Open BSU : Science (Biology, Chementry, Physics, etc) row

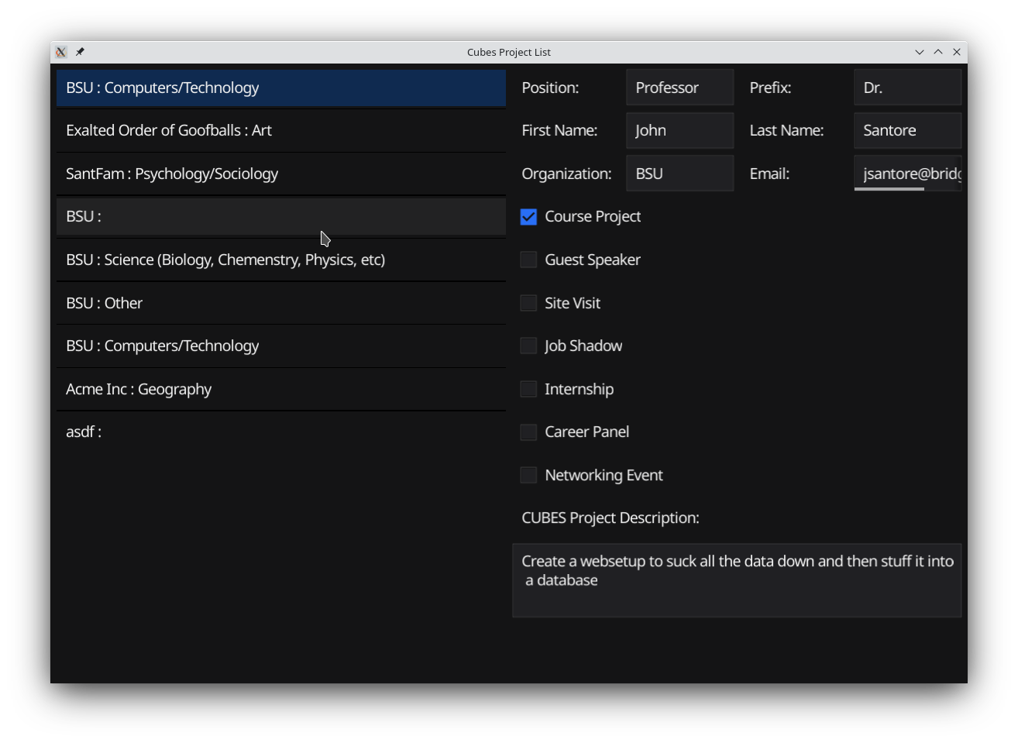click(x=281, y=260)
